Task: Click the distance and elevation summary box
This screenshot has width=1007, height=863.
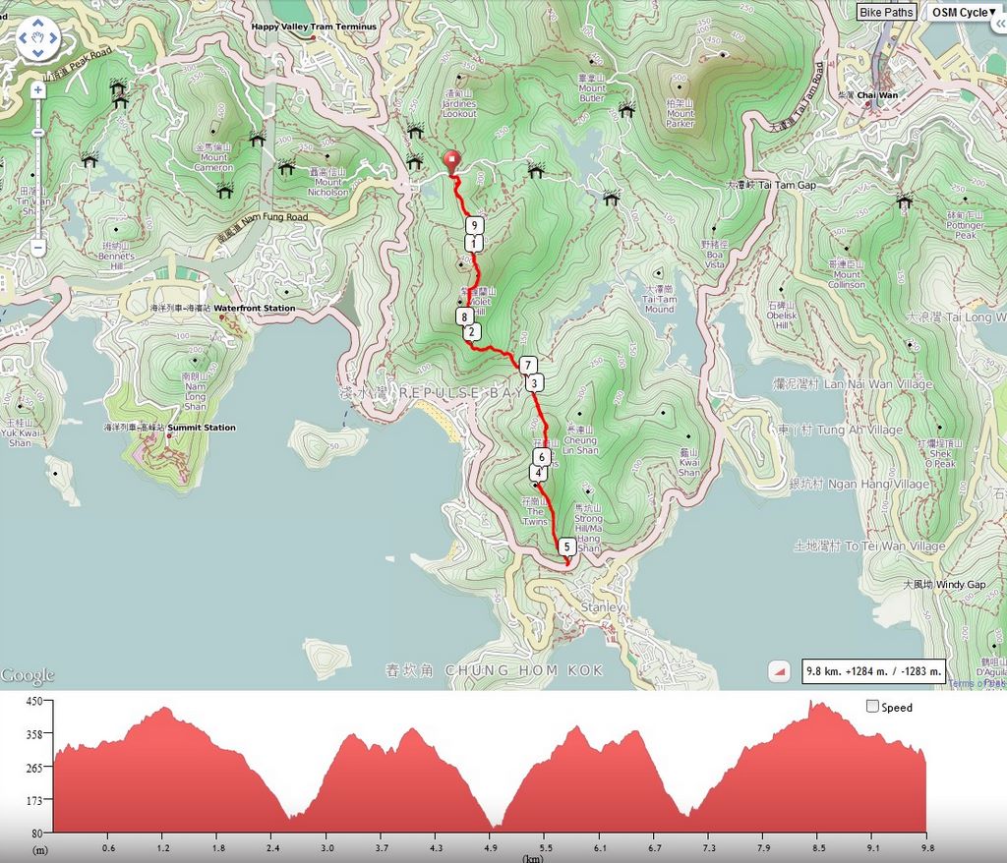Action: click(873, 671)
